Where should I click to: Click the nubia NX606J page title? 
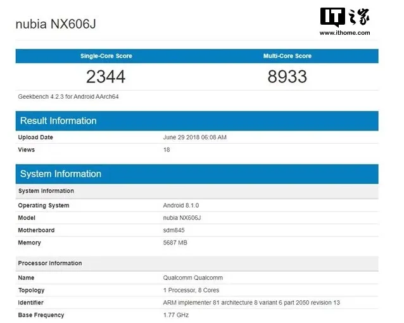56,25
